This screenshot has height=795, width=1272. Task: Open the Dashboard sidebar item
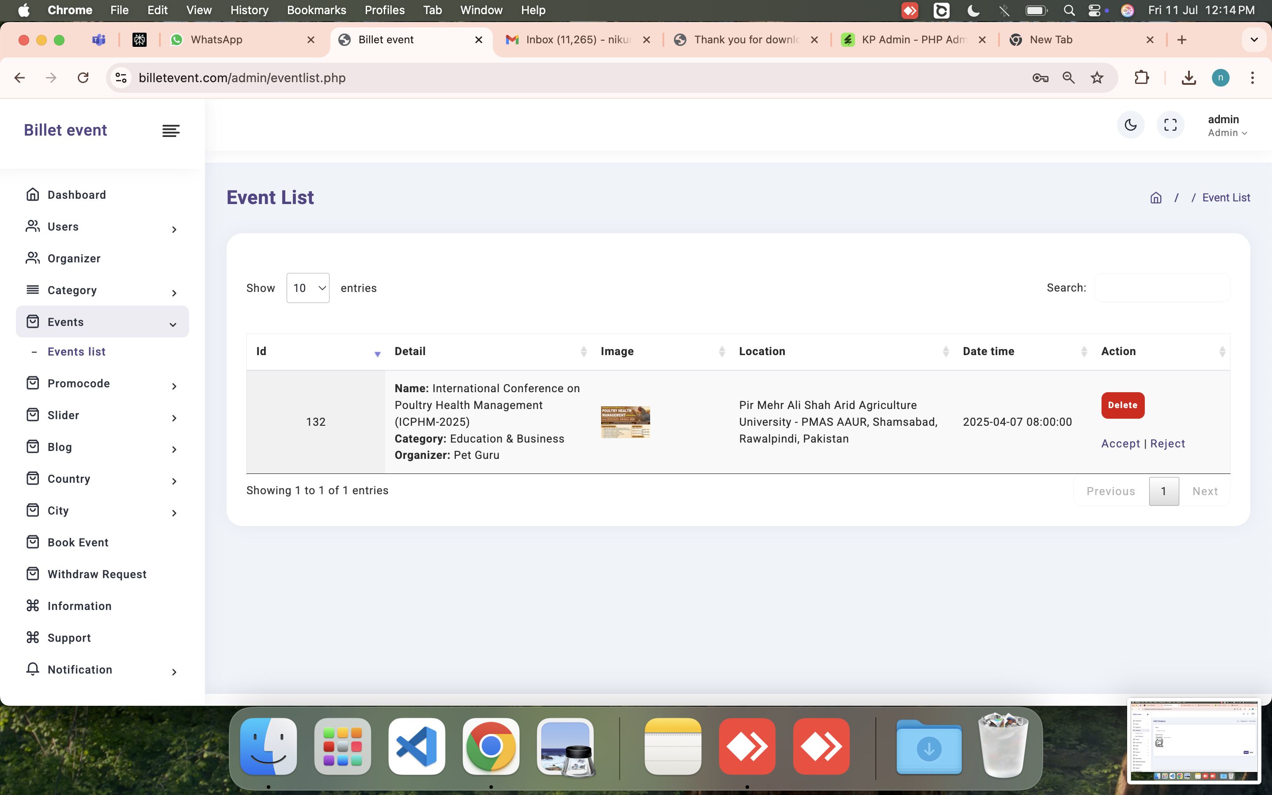tap(77, 194)
